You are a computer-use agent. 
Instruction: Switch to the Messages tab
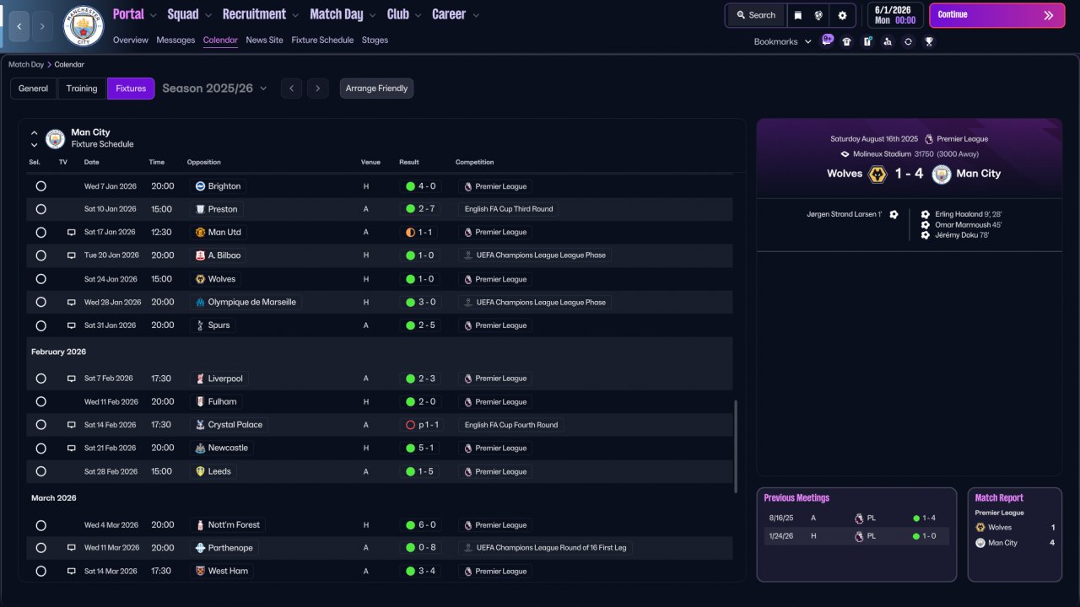pyautogui.click(x=175, y=40)
